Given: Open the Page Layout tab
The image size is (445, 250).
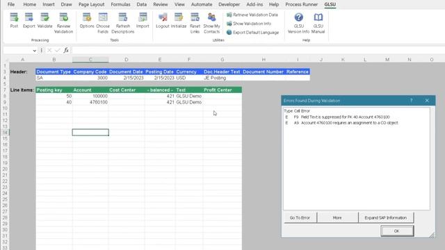Looking at the screenshot, I should [91, 5].
